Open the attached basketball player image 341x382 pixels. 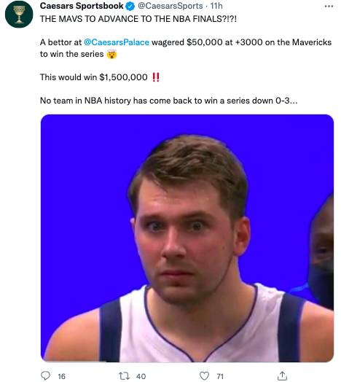click(187, 238)
